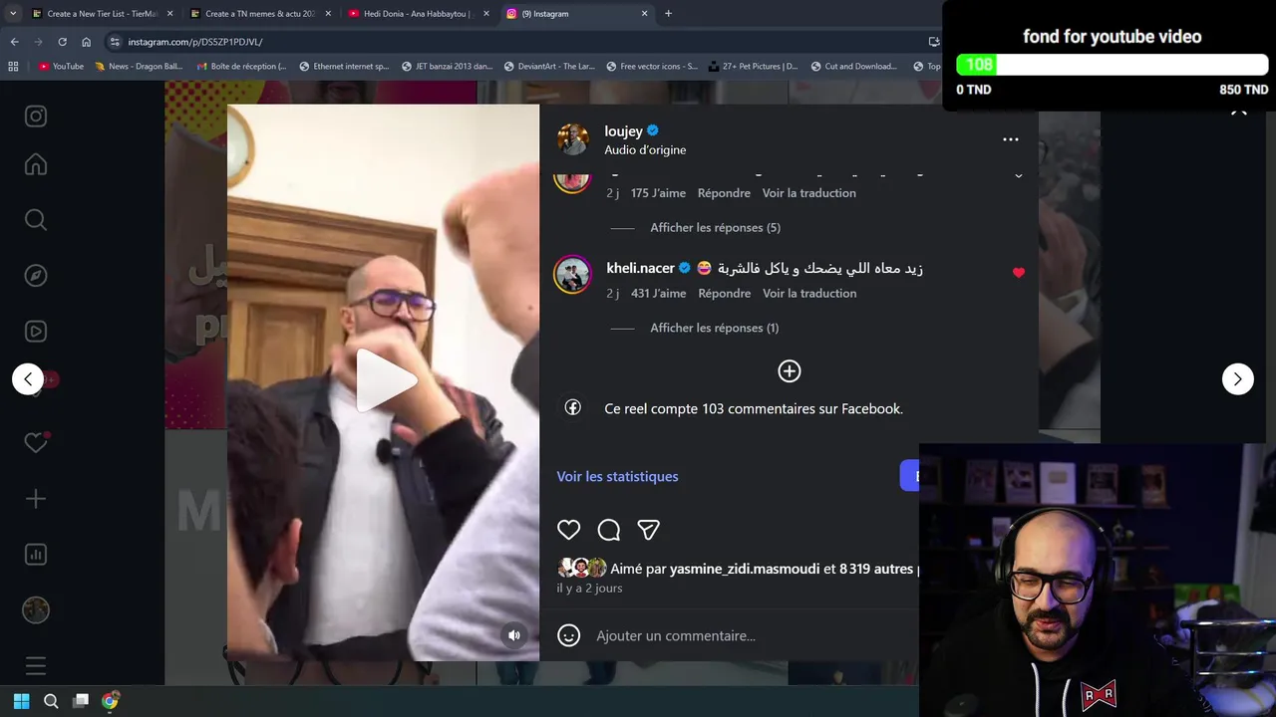
Task: Switch to Create a New Tier List tab
Action: pyautogui.click(x=101, y=14)
